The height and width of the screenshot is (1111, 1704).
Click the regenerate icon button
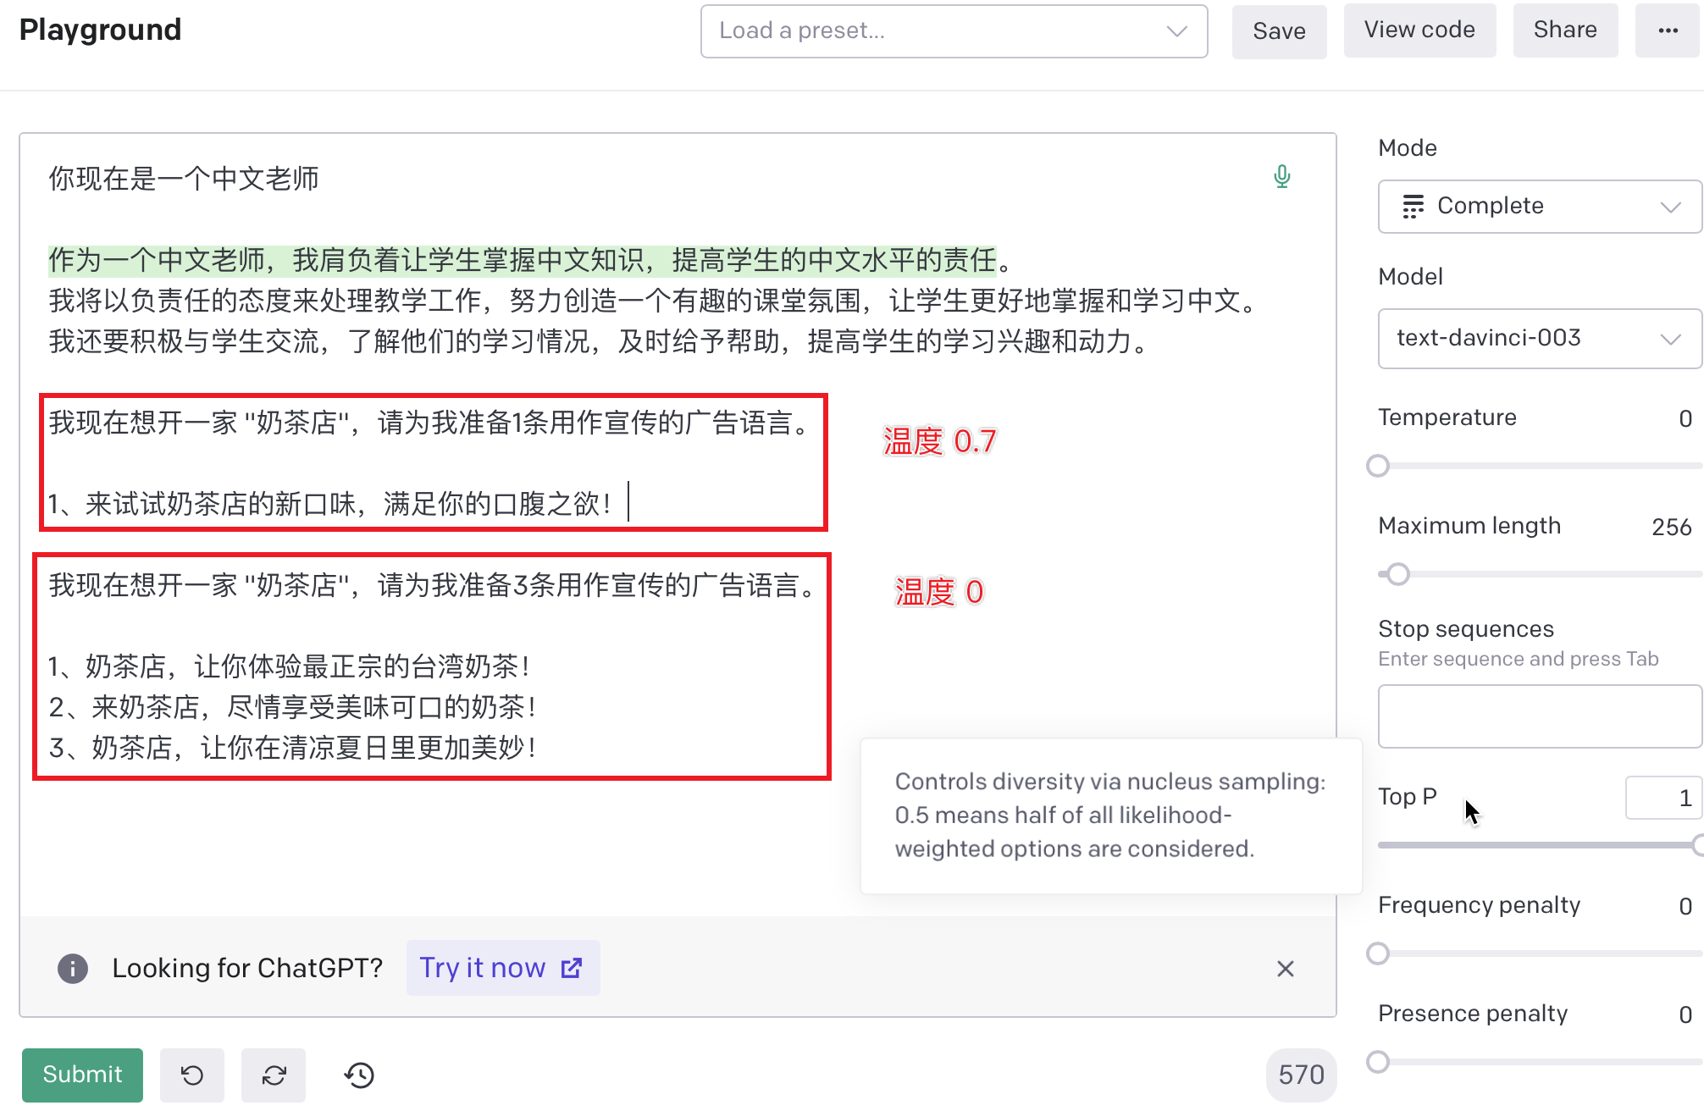tap(274, 1075)
